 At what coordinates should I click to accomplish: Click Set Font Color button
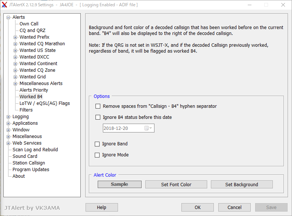pyautogui.click(x=176, y=184)
